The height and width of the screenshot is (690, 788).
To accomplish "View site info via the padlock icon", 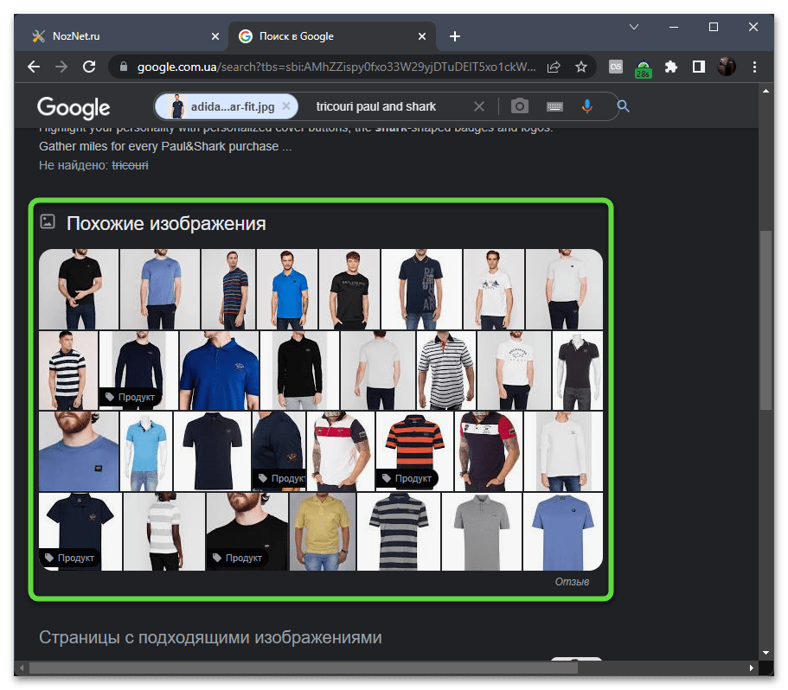I will point(124,67).
